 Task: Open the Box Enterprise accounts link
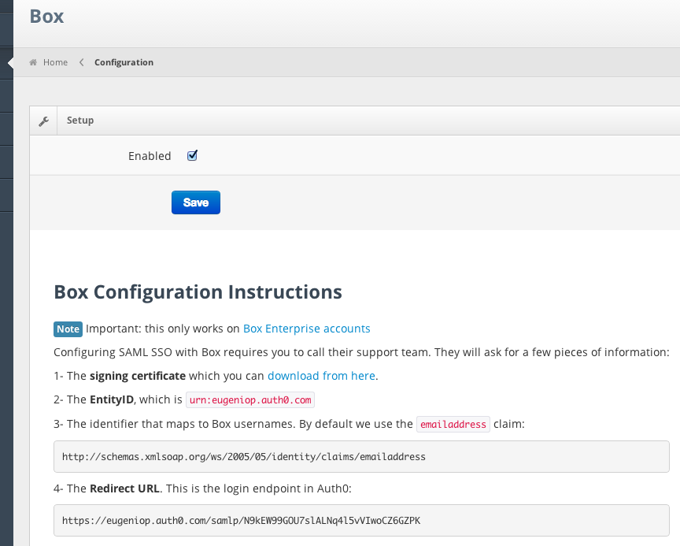306,329
